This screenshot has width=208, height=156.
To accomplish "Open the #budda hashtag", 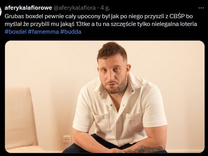I will pos(71,32).
